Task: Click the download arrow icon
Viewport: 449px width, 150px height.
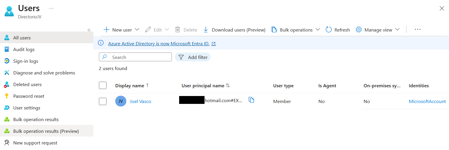Action: [x=206, y=30]
